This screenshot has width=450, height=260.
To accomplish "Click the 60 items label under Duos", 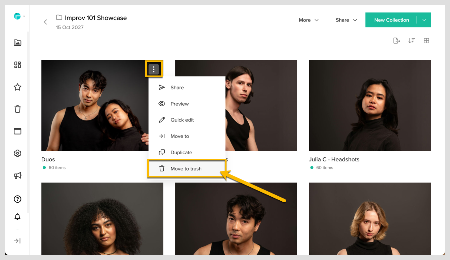I will (57, 168).
